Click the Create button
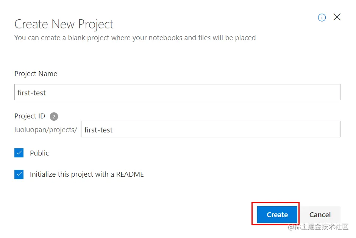The width and height of the screenshot is (356, 238). coord(277,215)
